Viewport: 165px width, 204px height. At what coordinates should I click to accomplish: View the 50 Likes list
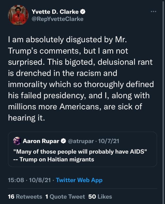(x=100, y=197)
